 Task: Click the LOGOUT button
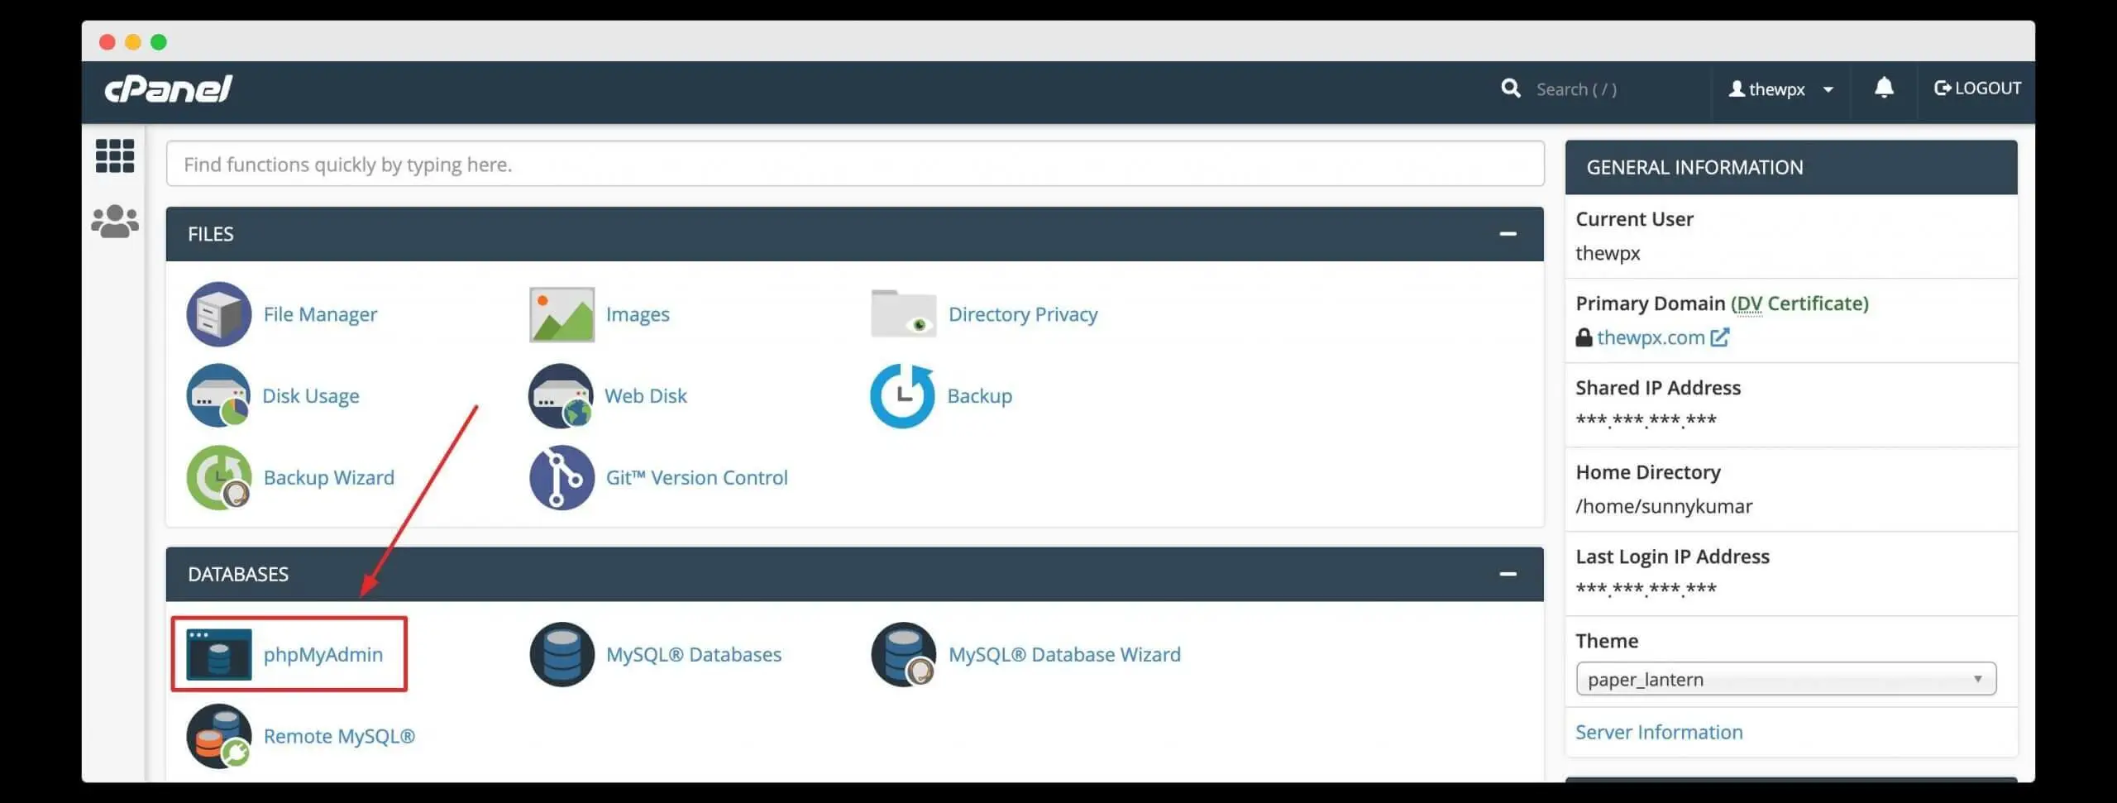[1976, 88]
